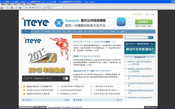Viewport: 175px width, 109px height.
Task: Go to previous page with the up arrow
Action: pyautogui.click(x=17, y=8)
